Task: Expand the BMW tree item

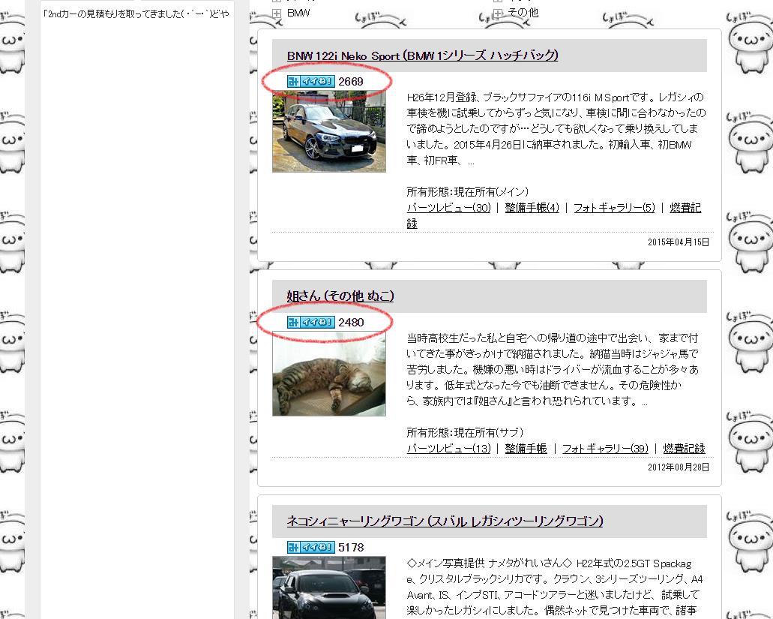Action: 277,14
